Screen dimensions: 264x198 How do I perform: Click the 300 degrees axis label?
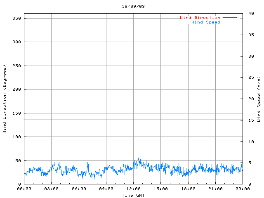click(16, 42)
